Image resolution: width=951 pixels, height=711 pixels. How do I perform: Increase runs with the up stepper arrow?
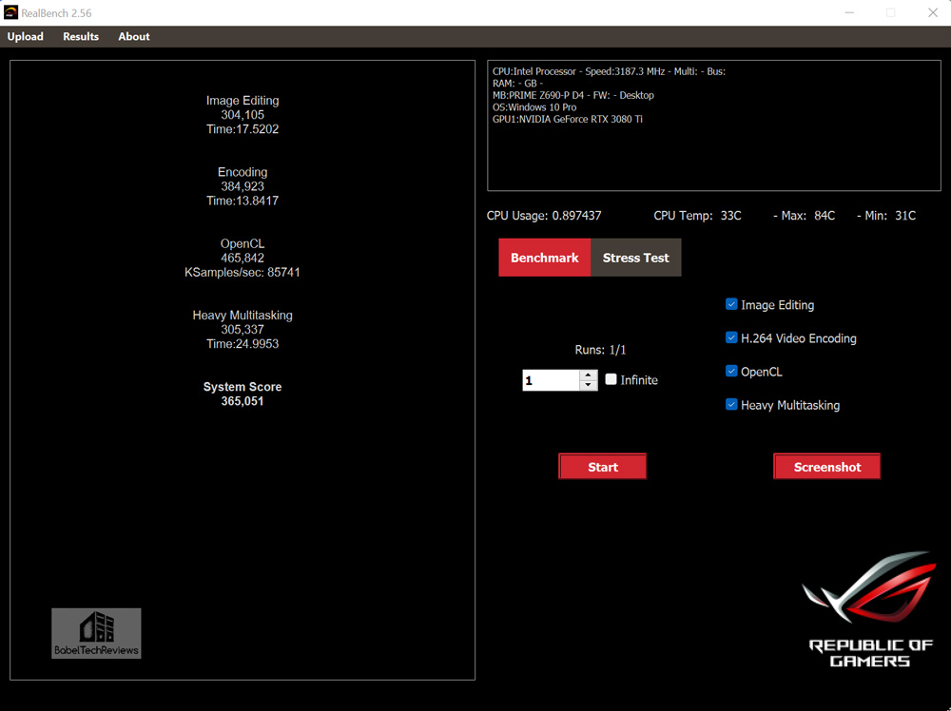tap(589, 375)
